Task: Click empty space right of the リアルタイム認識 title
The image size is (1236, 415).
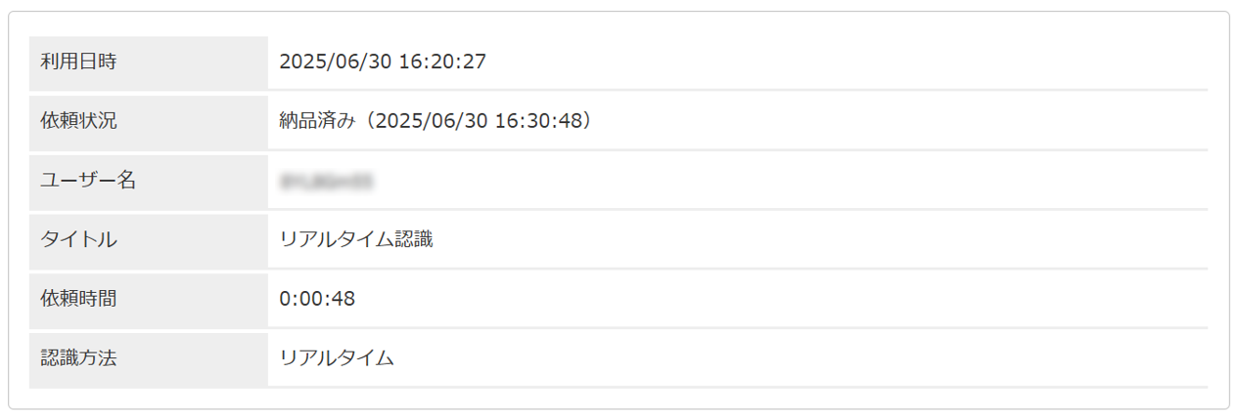Action: 783,239
